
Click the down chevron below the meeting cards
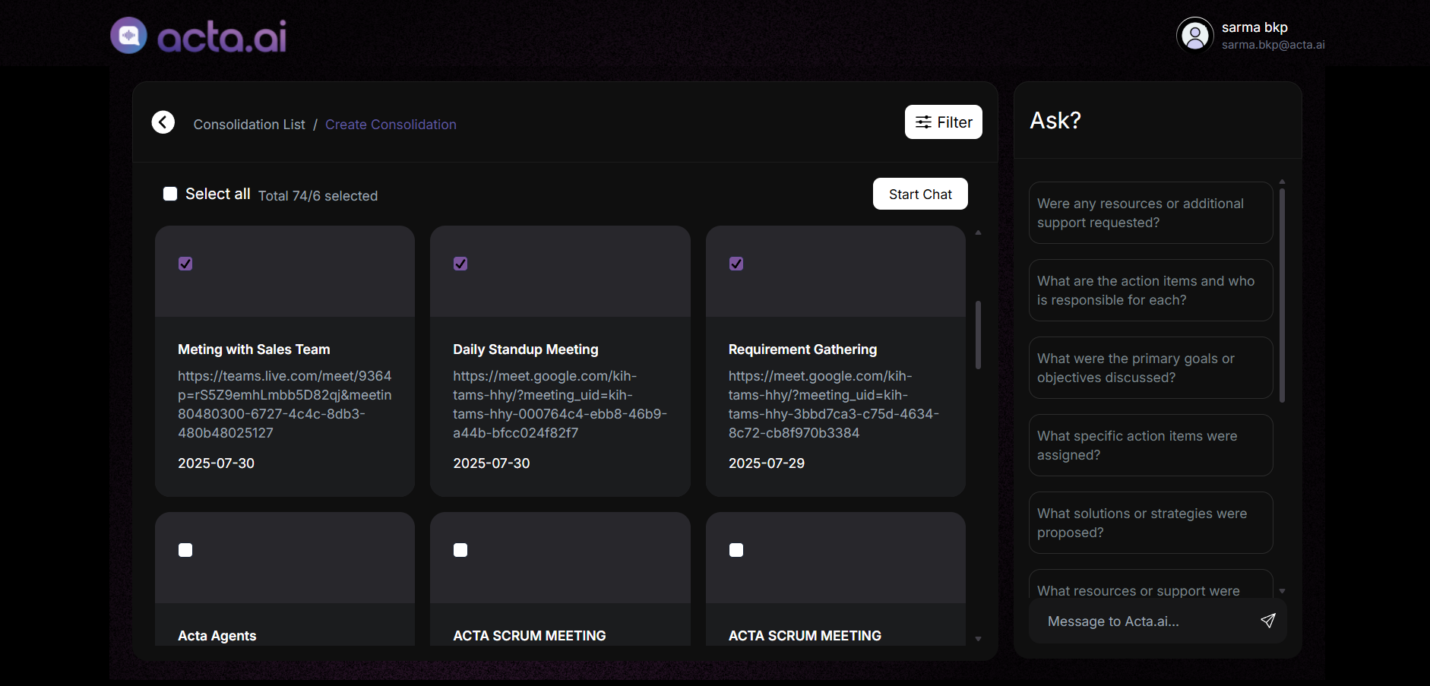click(x=978, y=639)
